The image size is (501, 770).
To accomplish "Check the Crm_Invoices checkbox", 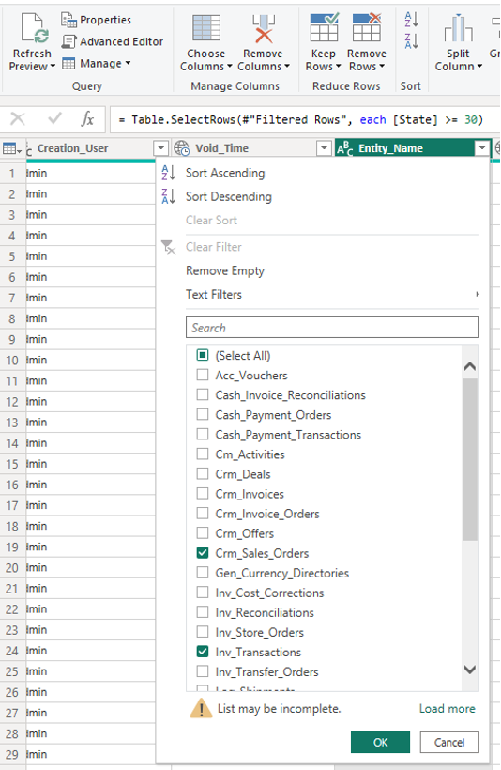I will [x=202, y=494].
